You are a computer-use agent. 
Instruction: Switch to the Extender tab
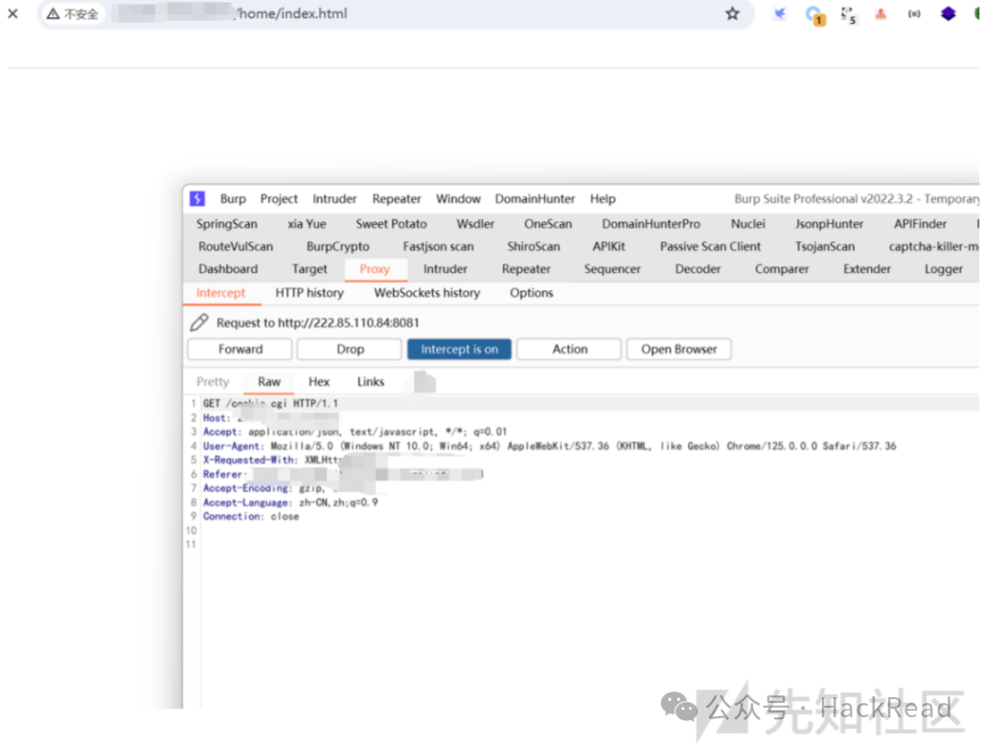pos(867,269)
